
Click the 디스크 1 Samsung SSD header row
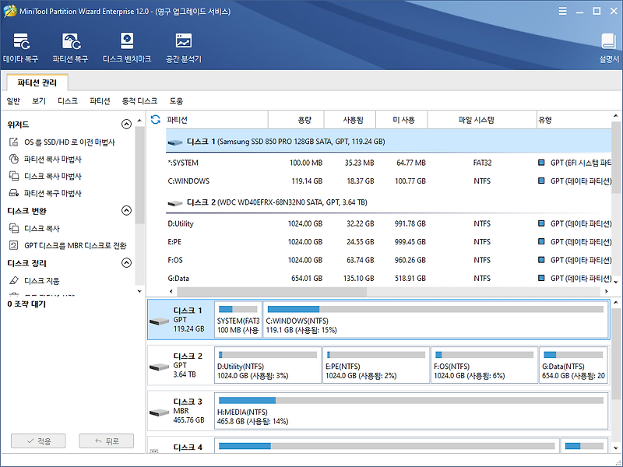pos(388,142)
